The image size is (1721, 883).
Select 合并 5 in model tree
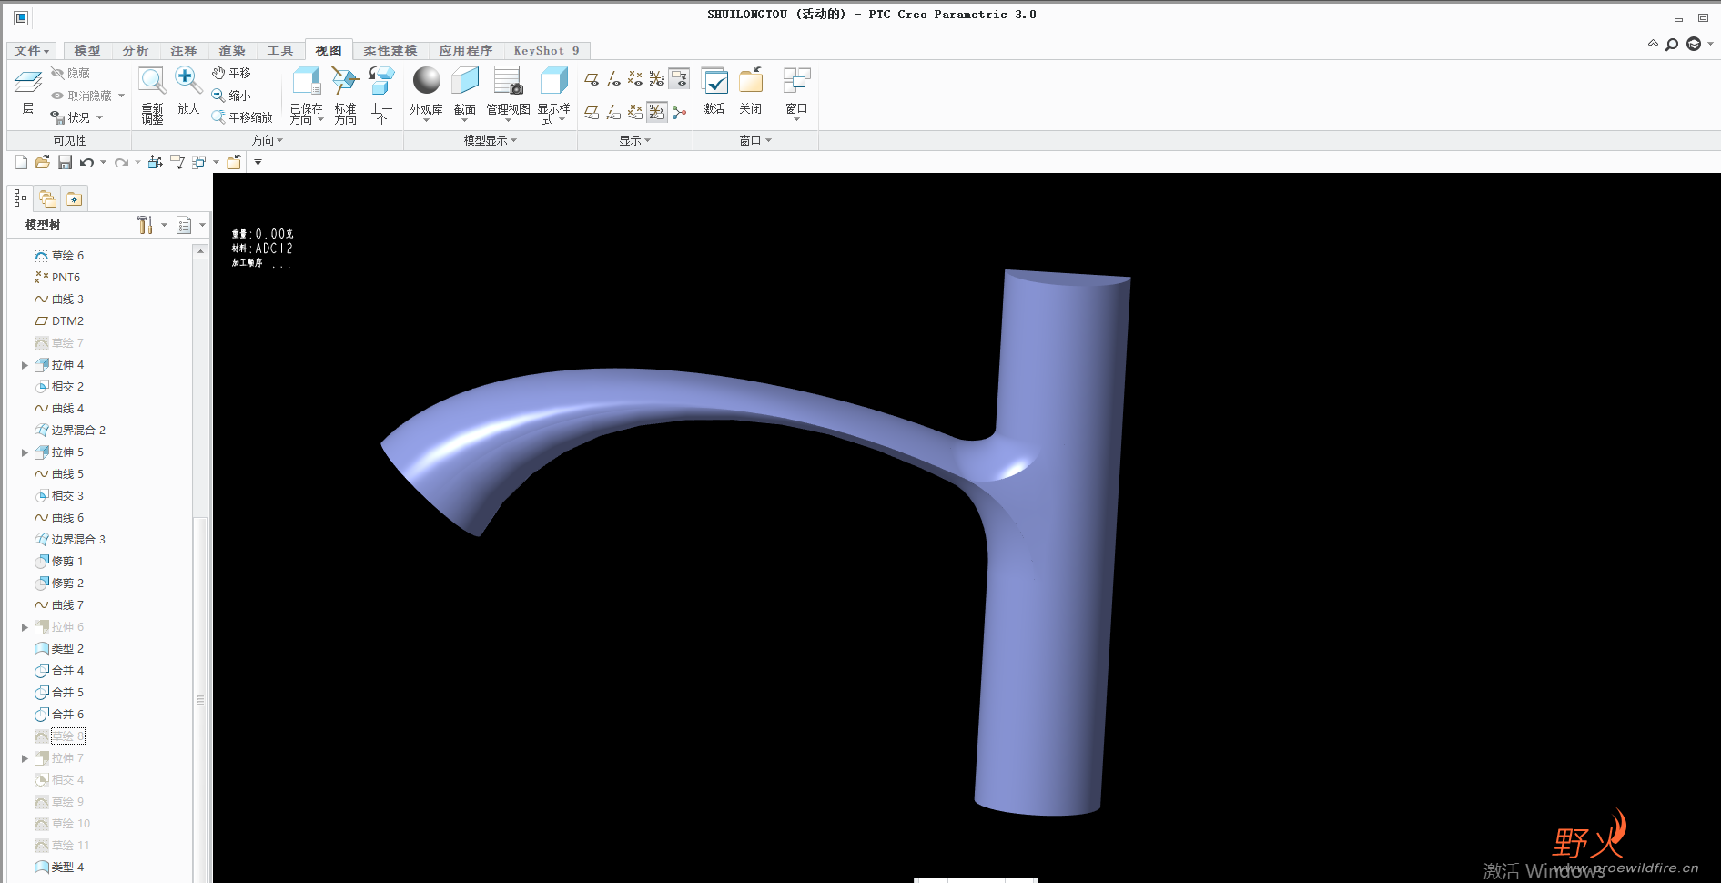point(59,693)
